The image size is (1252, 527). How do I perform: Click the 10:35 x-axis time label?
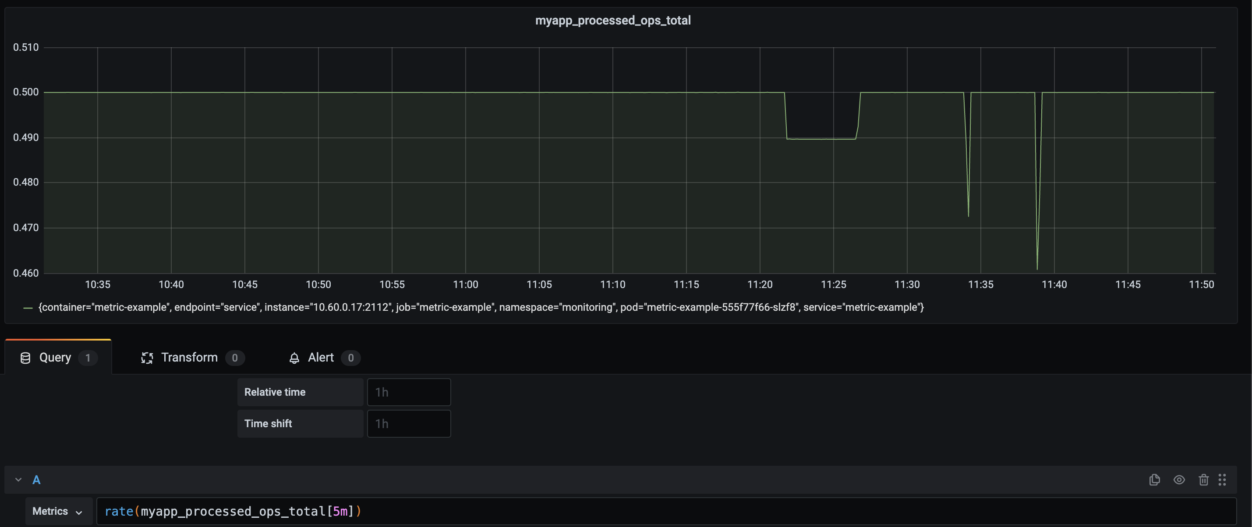(98, 285)
